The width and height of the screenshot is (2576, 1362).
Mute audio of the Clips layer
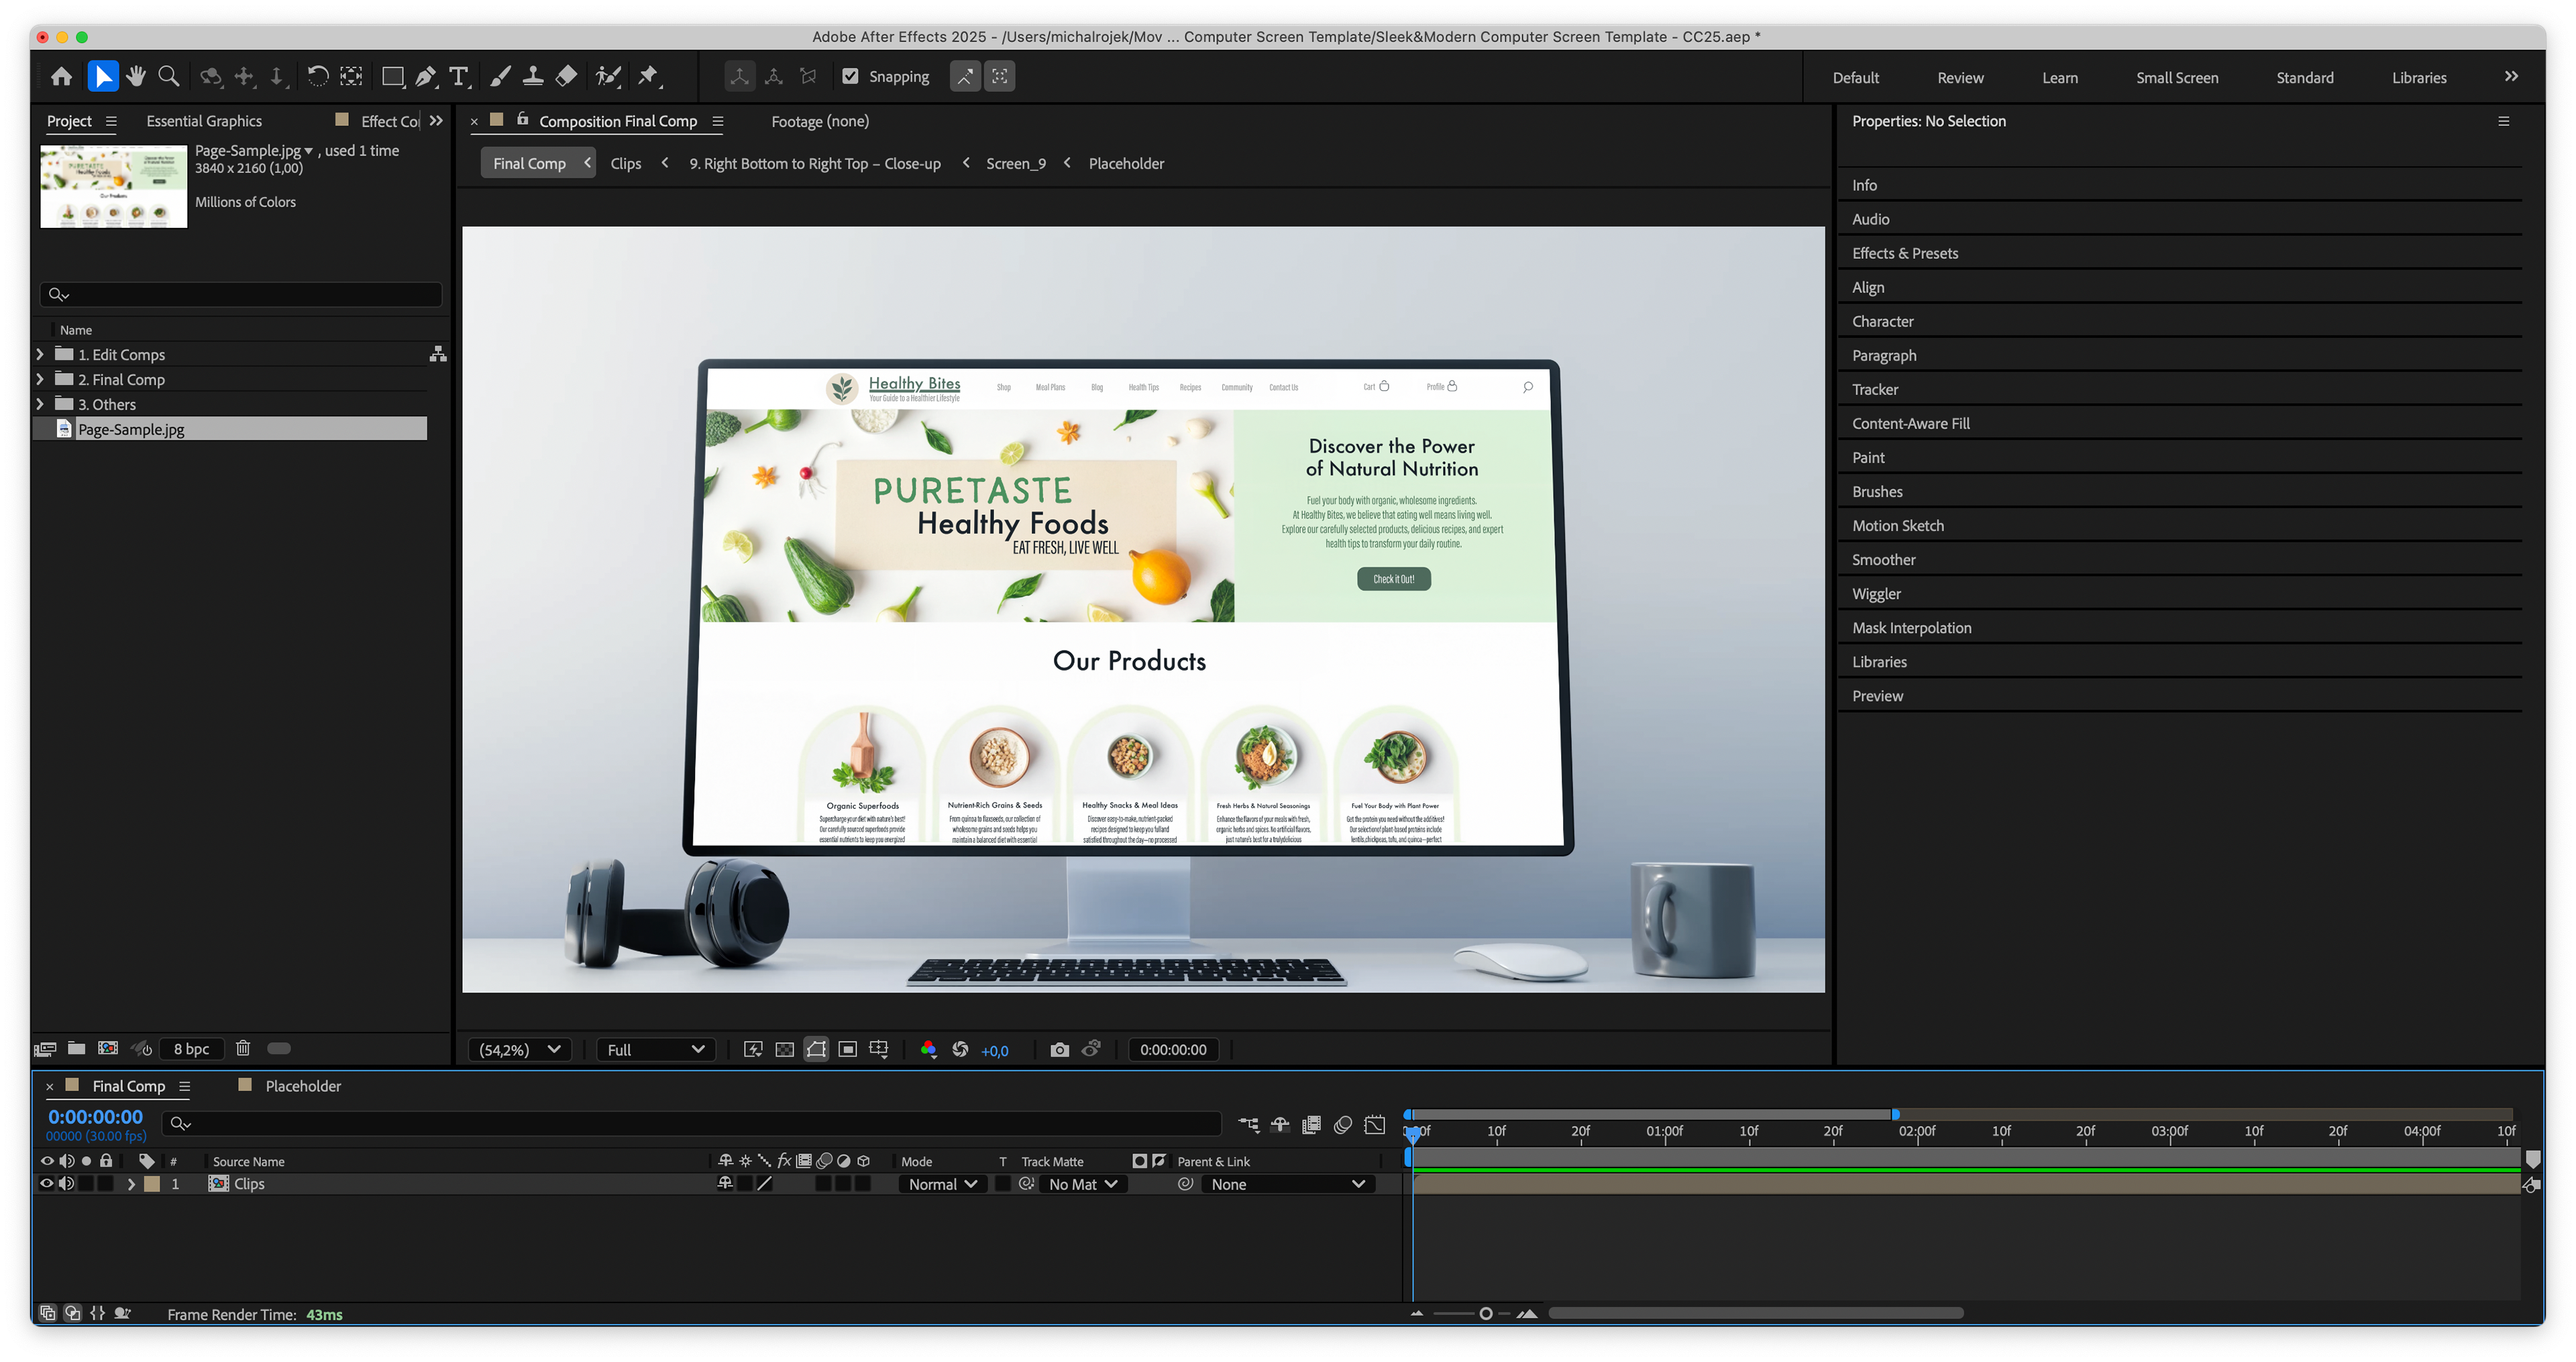click(66, 1184)
